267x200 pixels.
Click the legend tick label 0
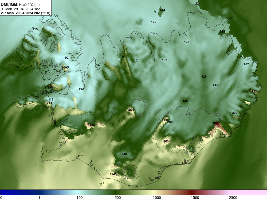pos(1,198)
